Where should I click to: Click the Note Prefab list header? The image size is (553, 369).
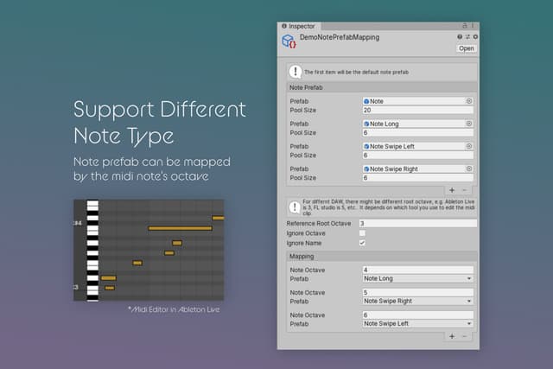[x=382, y=87]
